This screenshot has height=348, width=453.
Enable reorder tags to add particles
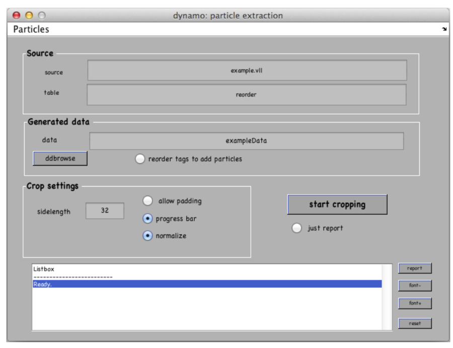click(x=140, y=159)
